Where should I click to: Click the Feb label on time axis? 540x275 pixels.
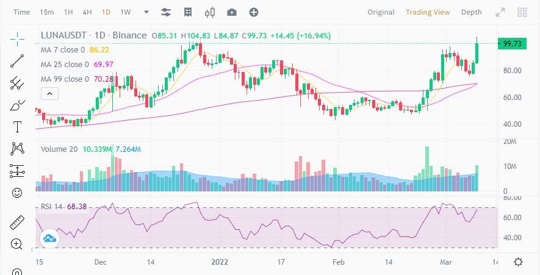(338, 262)
